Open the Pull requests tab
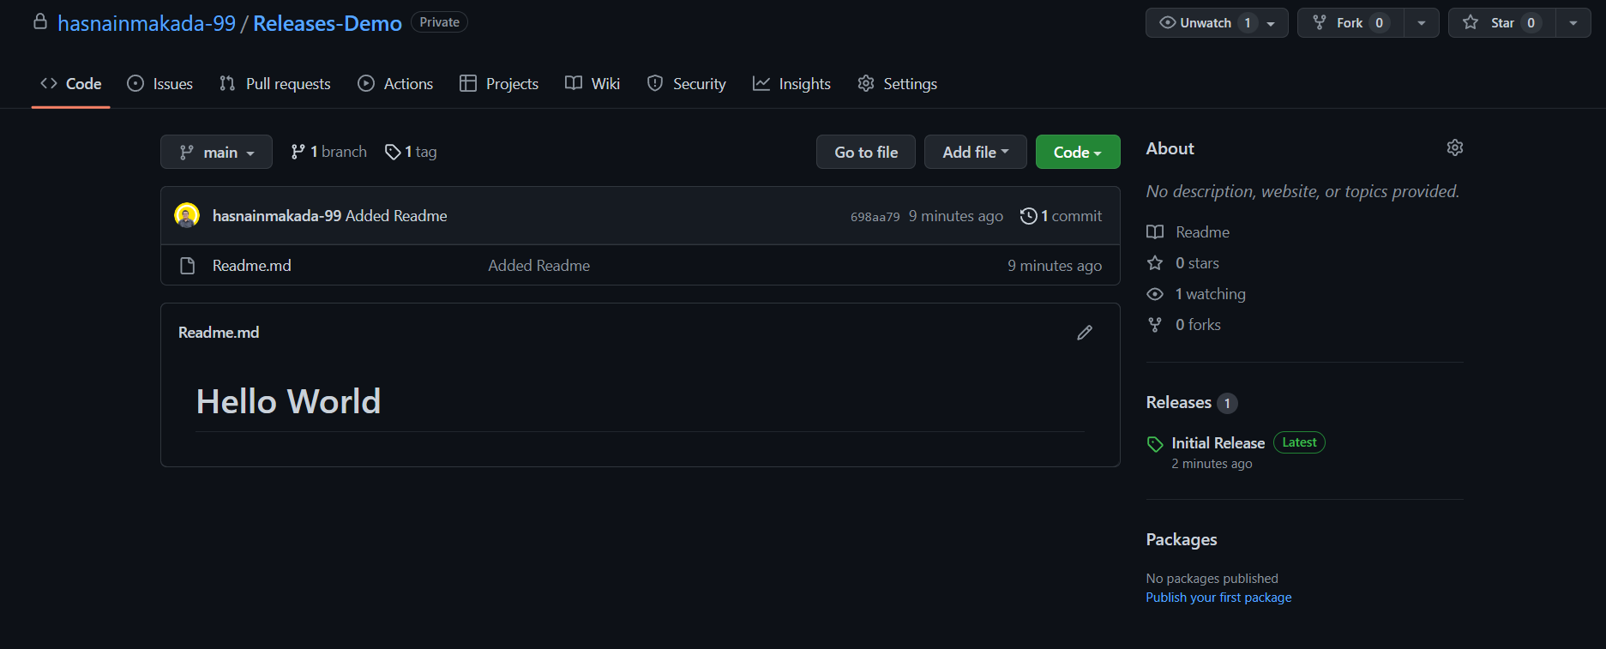 click(x=275, y=84)
